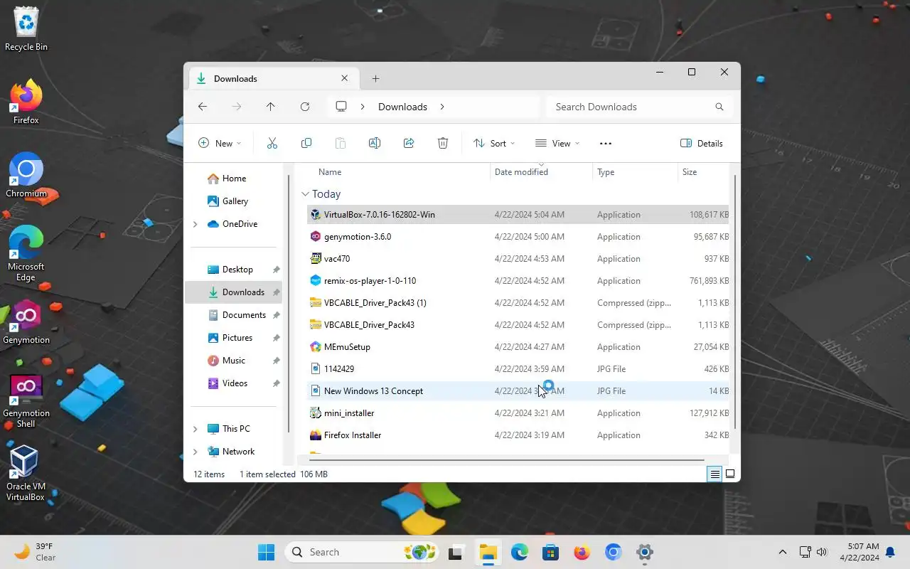This screenshot has width=910, height=569.
Task: Open notification bell in system tray
Action: click(890, 552)
